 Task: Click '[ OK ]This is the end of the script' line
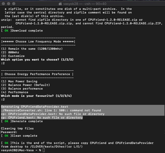(77, 143)
